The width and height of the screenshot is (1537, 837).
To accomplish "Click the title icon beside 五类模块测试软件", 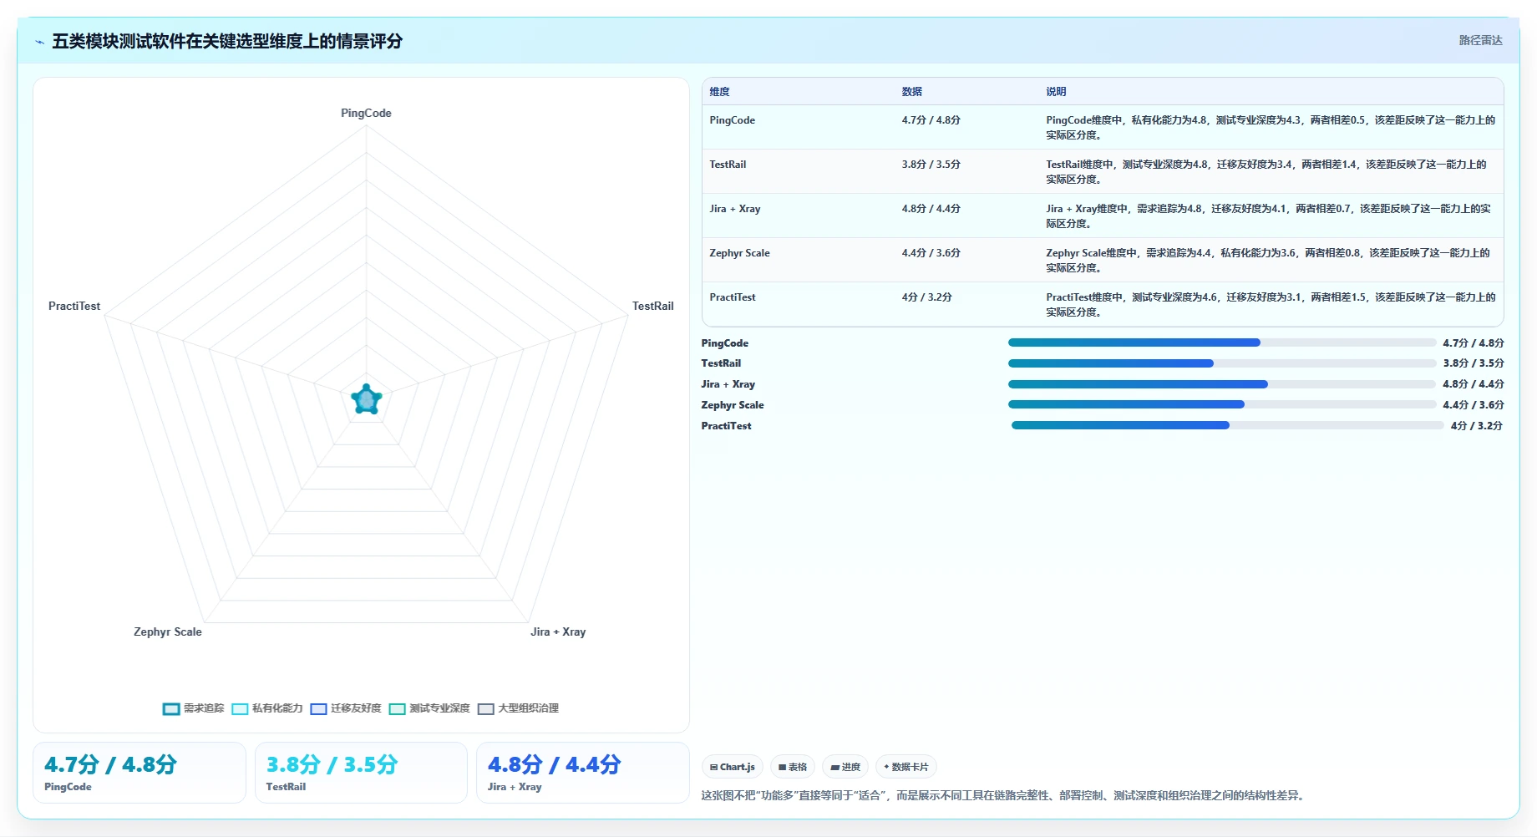I will (x=39, y=42).
